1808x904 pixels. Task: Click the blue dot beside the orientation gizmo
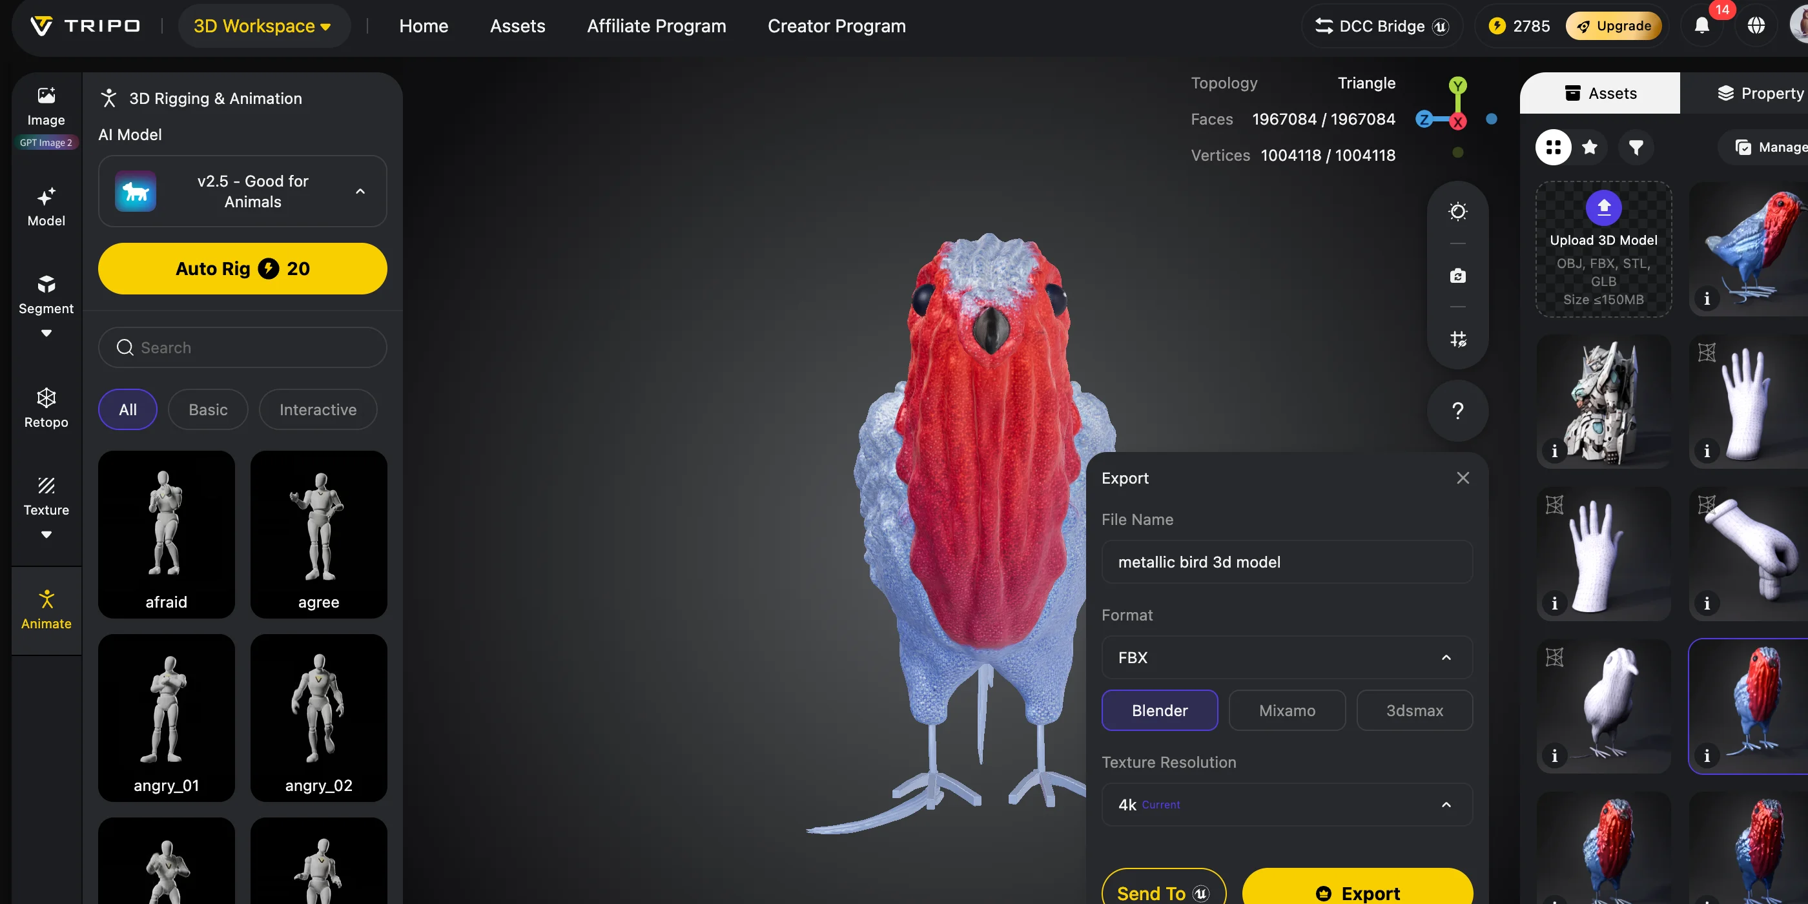[x=1492, y=119]
